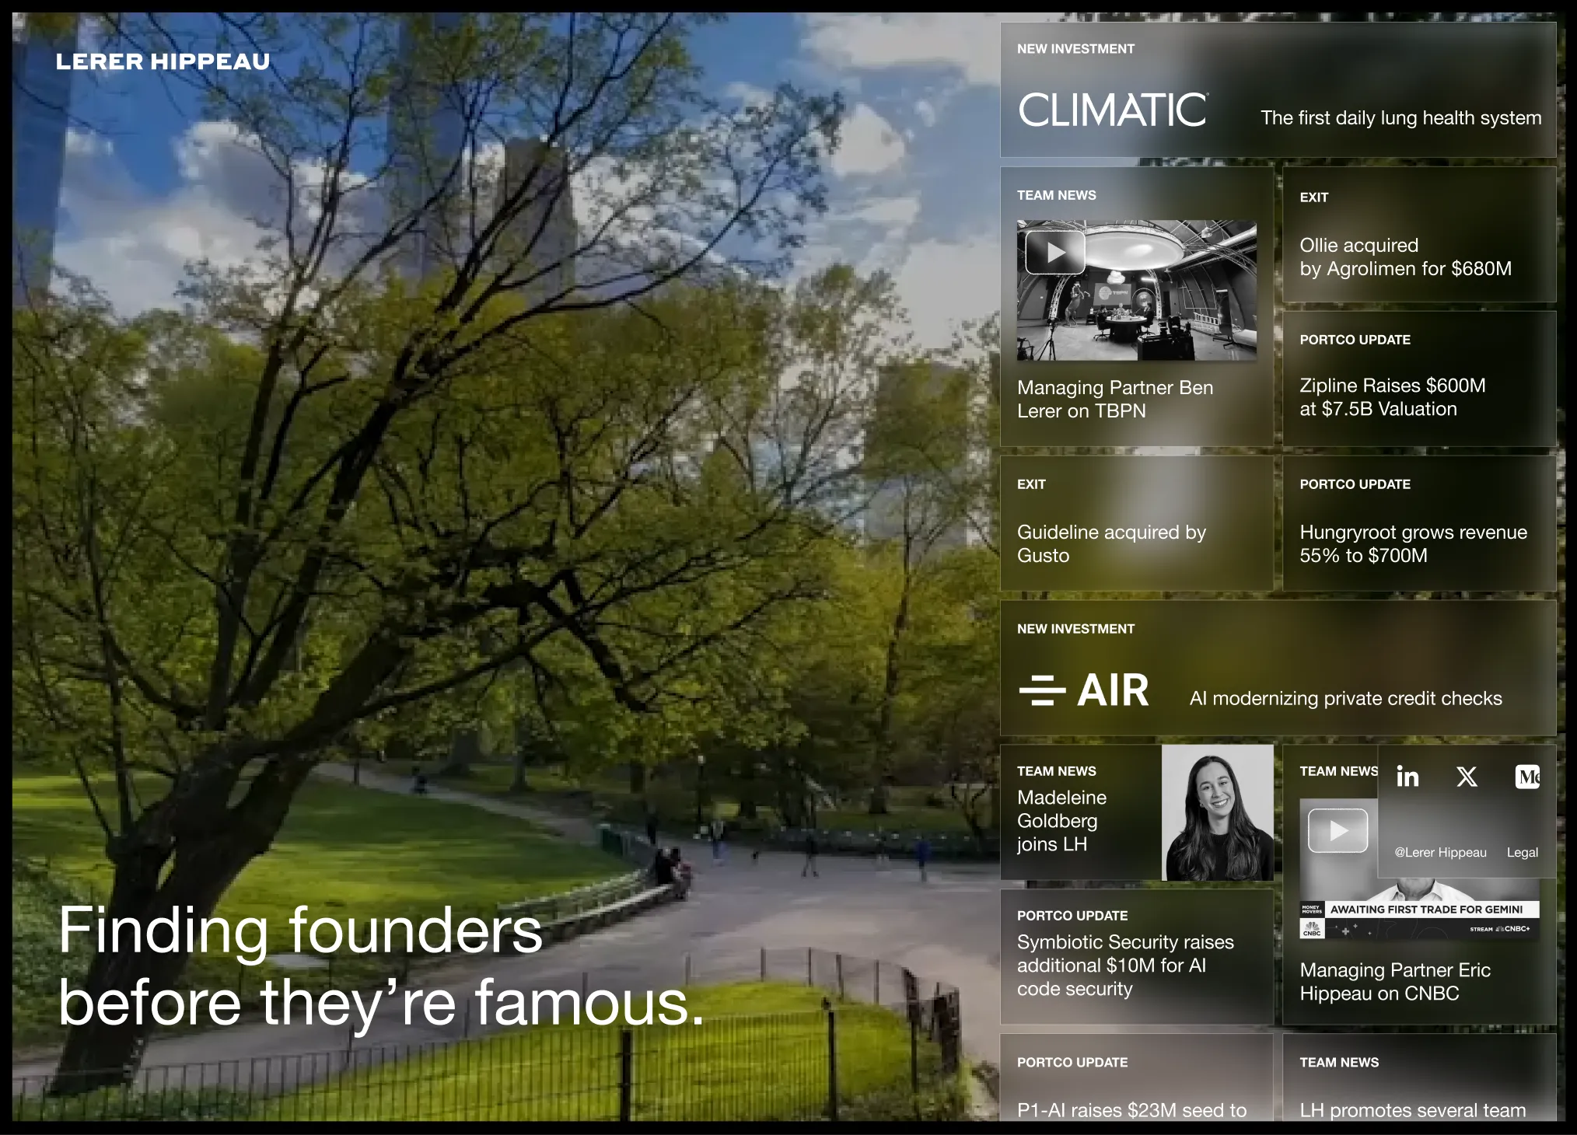Screen dimensions: 1577x1135
Task: Click the CNBC 'Awaiting First Trade for Gemini' banner
Action: click(x=1421, y=910)
